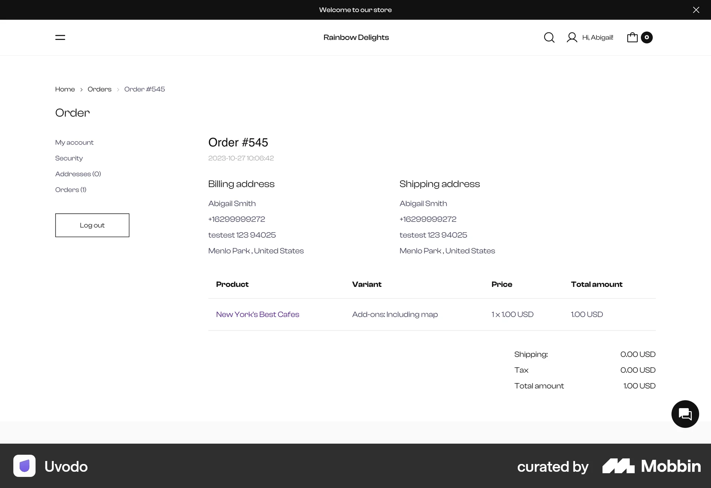
Task: Click the Log out button
Action: (92, 225)
